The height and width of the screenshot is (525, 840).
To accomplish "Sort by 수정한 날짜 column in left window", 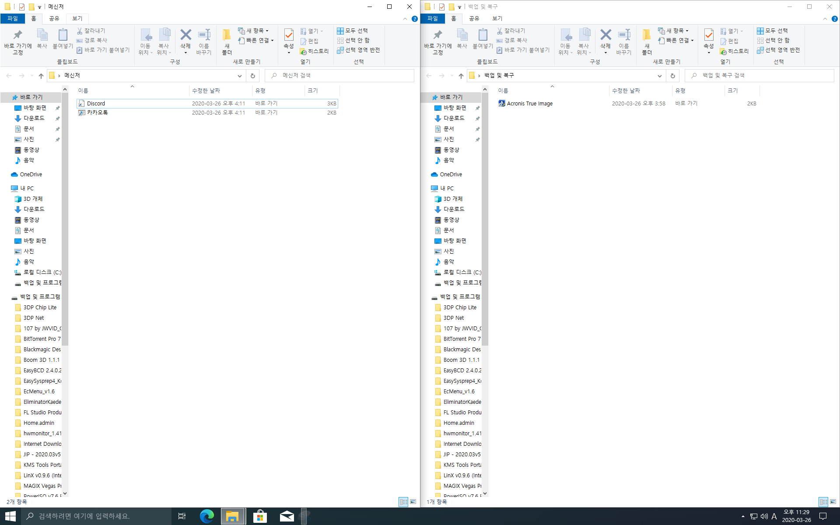I will point(221,91).
